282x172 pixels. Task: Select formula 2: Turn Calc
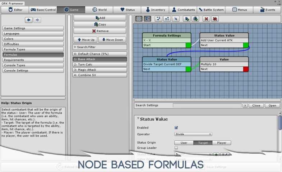pos(100,64)
